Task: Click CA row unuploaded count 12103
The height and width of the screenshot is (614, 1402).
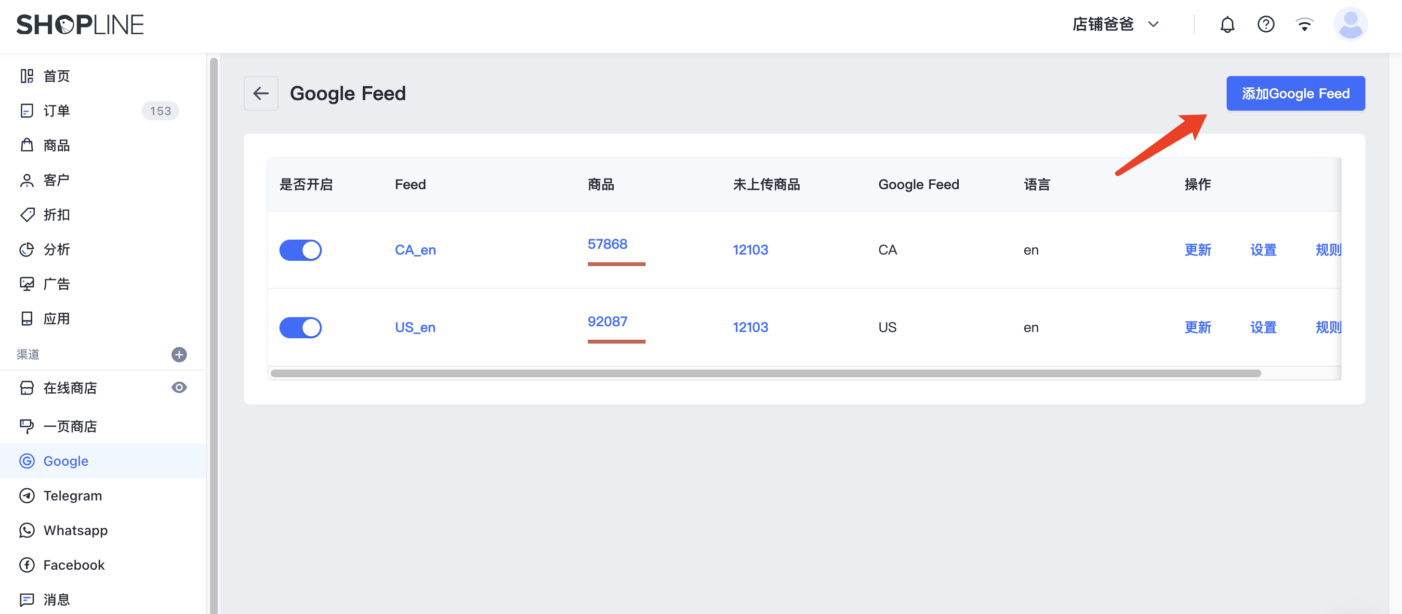Action: (x=751, y=250)
